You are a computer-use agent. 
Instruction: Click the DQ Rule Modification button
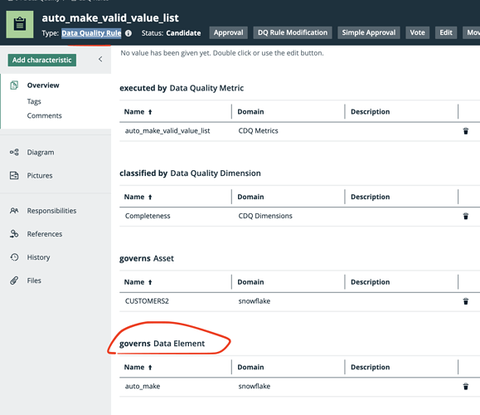(293, 32)
